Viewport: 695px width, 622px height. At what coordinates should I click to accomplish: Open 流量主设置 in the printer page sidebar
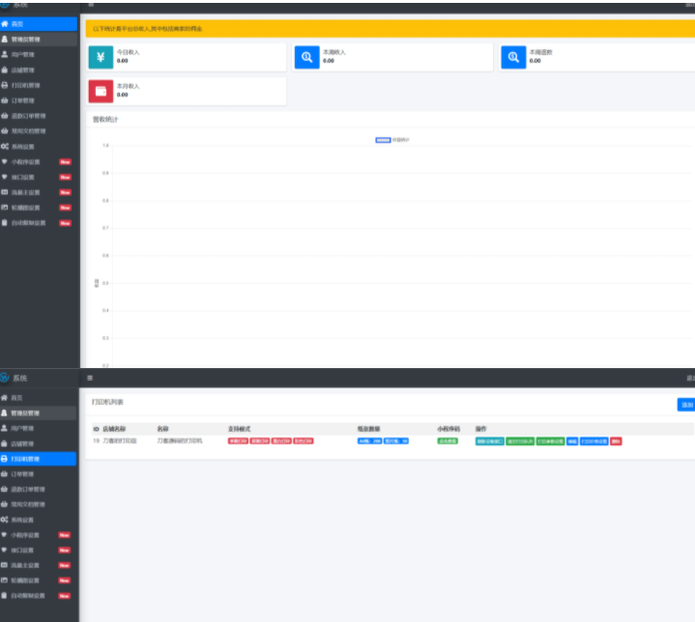tap(38, 565)
